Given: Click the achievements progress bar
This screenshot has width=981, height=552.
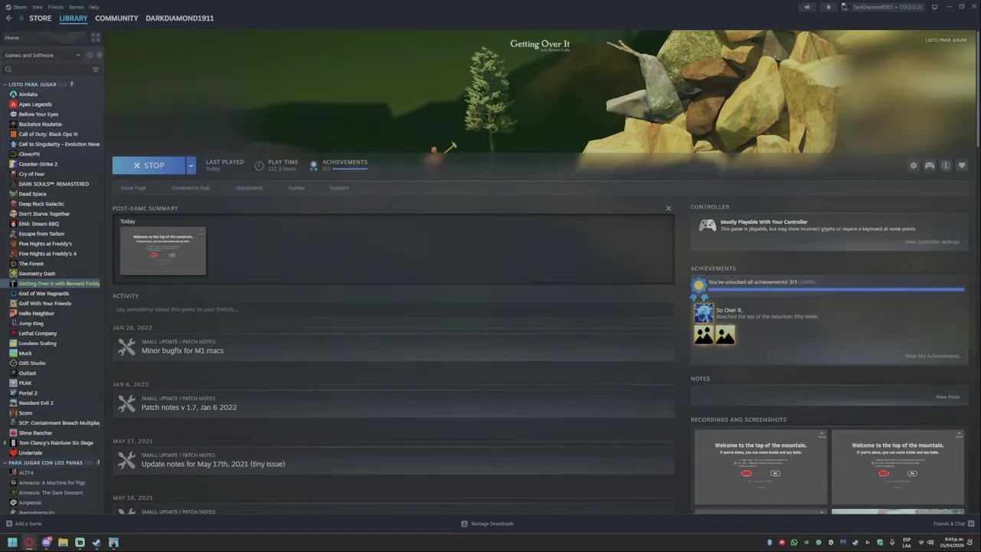Looking at the screenshot, I should click(836, 289).
